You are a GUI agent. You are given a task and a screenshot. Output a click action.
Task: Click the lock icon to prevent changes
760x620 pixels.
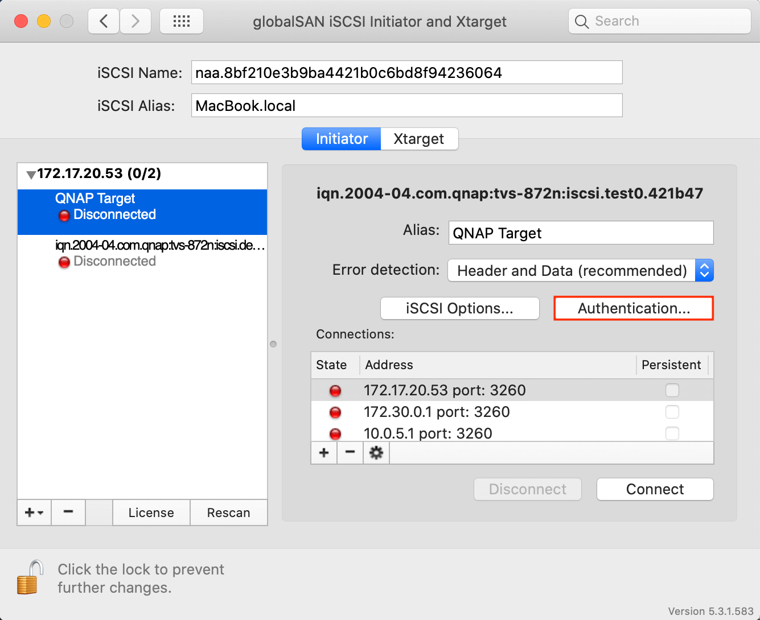coord(30,577)
